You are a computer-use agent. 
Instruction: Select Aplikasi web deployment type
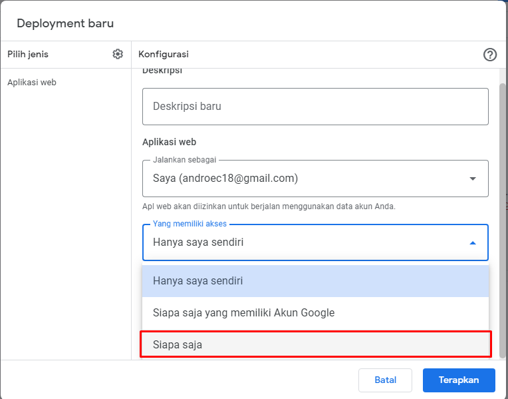point(32,83)
